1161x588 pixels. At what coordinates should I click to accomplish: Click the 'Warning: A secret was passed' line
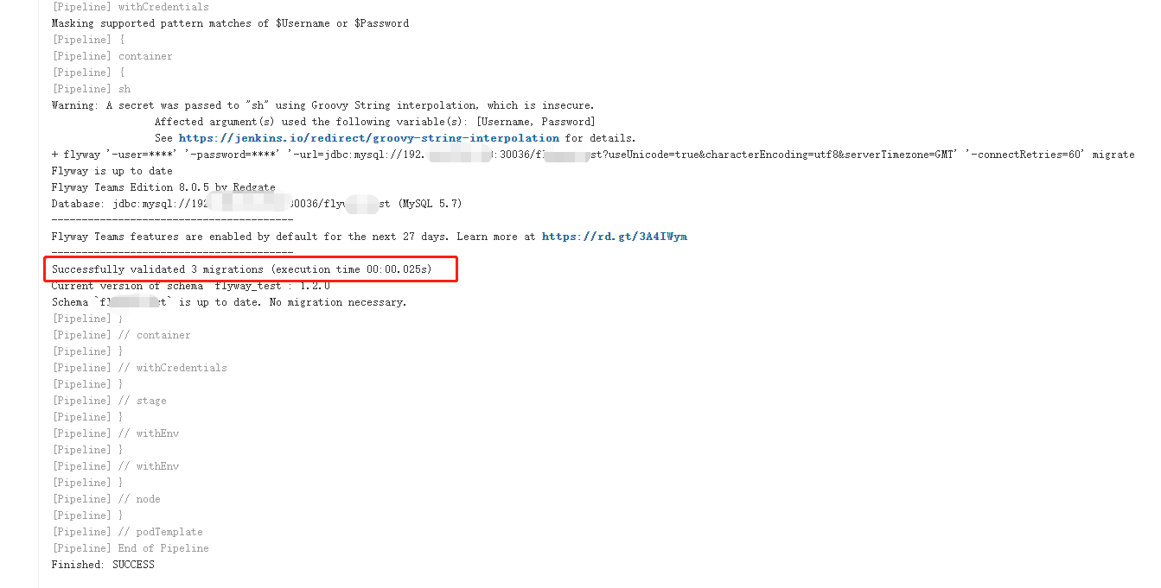323,105
